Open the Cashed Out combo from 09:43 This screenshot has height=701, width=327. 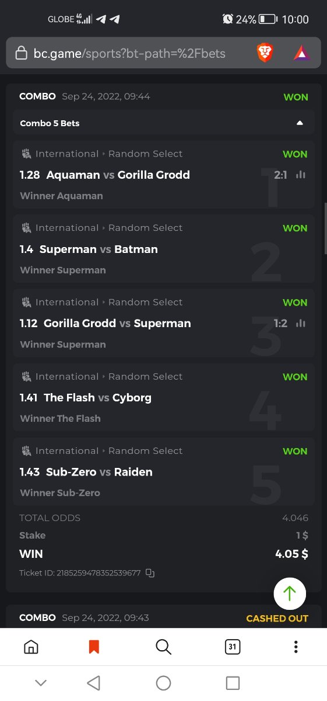point(163,617)
